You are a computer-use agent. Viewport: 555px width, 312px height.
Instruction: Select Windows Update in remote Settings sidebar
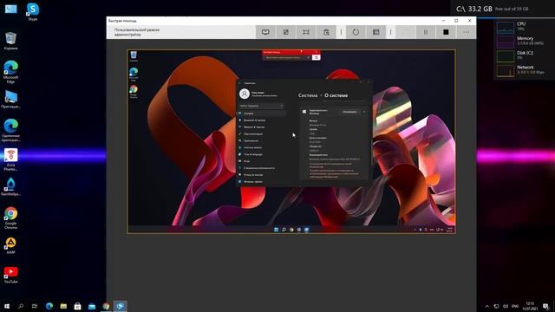point(261,182)
